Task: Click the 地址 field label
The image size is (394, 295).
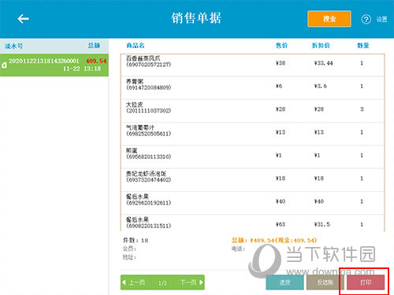Action: click(x=129, y=257)
